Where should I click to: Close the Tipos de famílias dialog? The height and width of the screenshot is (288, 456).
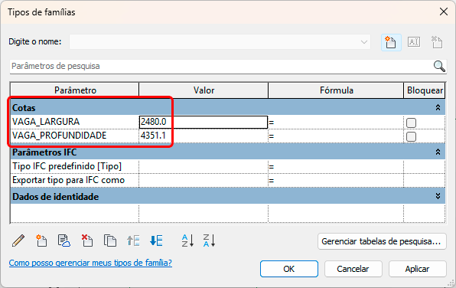[x=444, y=11]
